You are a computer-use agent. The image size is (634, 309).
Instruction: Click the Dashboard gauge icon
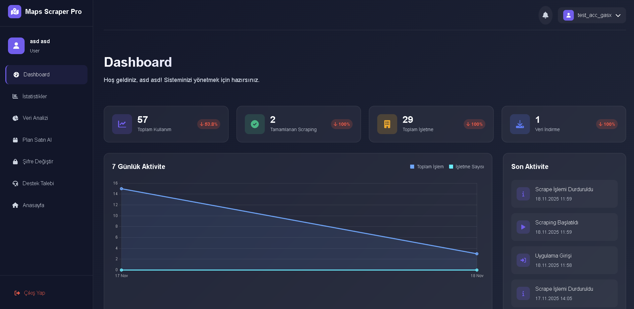coord(16,75)
